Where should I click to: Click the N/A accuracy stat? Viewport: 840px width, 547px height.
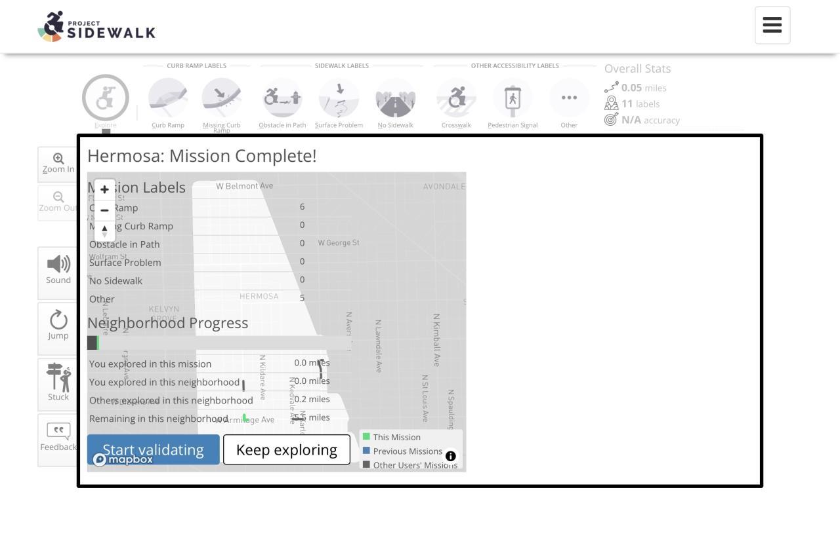click(x=642, y=120)
